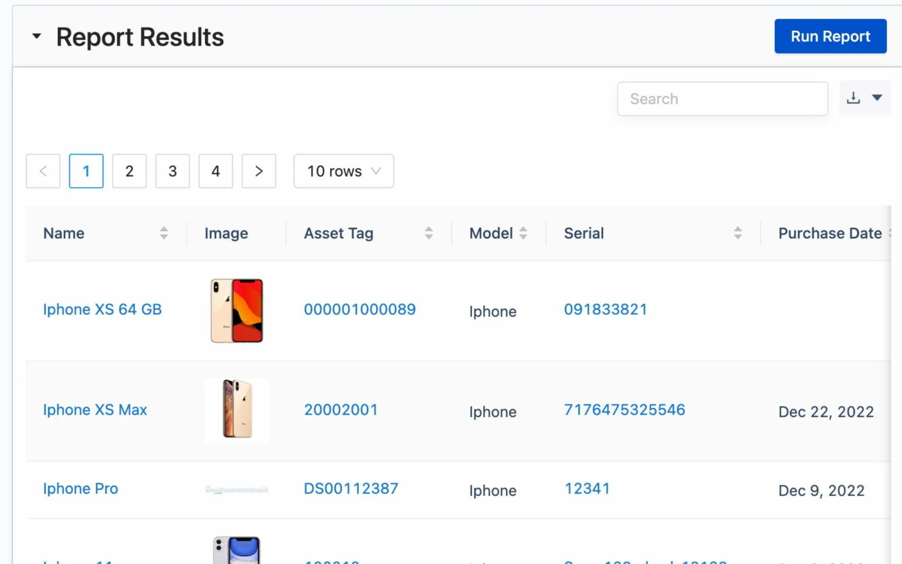Select page 1 in pagination
The image size is (902, 564).
click(86, 171)
